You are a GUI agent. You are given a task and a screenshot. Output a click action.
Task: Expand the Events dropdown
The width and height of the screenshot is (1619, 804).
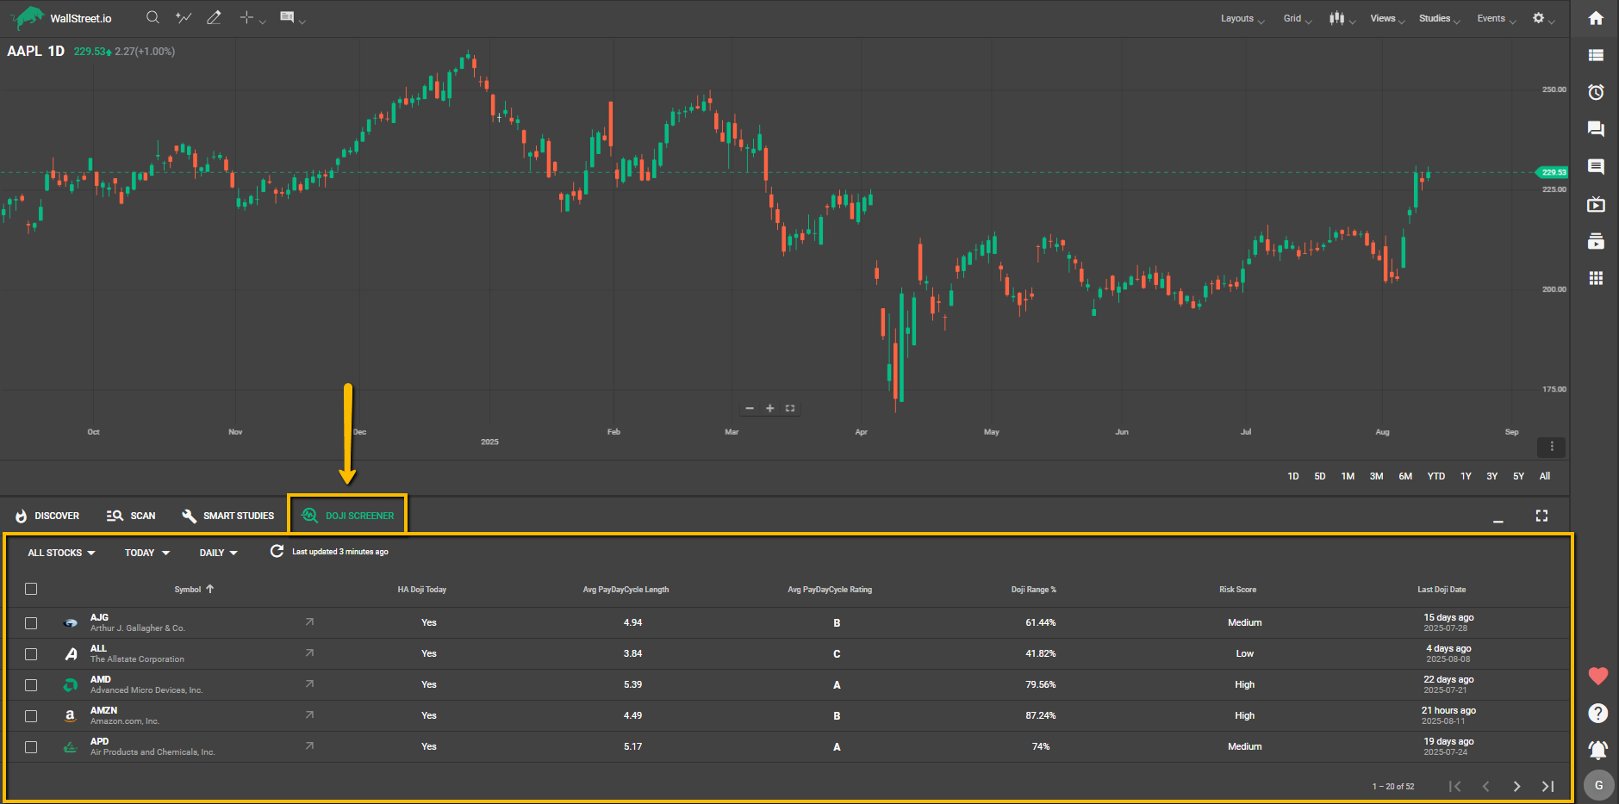(1496, 18)
